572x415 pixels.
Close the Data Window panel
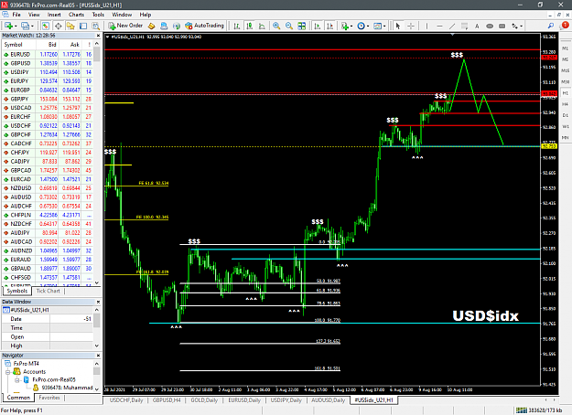(x=98, y=302)
